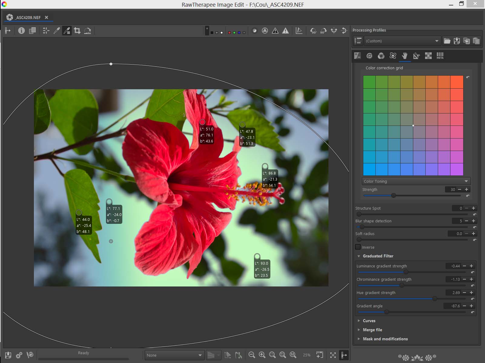This screenshot has height=363, width=485.
Task: Select the Straighten / rotate tool
Action: click(87, 31)
